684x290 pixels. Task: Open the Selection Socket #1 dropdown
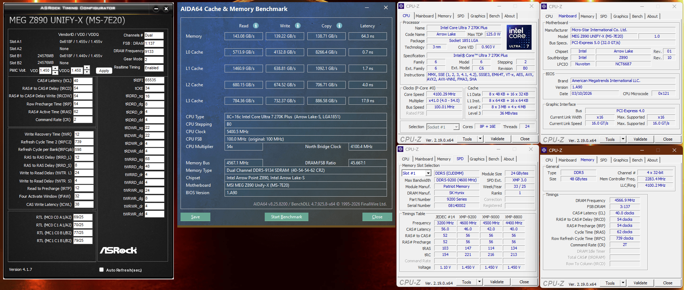pyautogui.click(x=456, y=127)
